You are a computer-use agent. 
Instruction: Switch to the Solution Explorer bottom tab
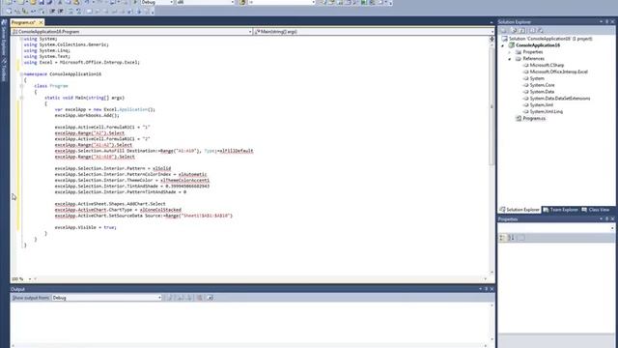[520, 210]
